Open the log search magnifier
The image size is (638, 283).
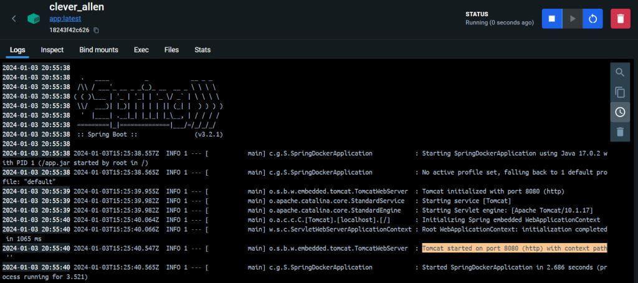coord(620,72)
